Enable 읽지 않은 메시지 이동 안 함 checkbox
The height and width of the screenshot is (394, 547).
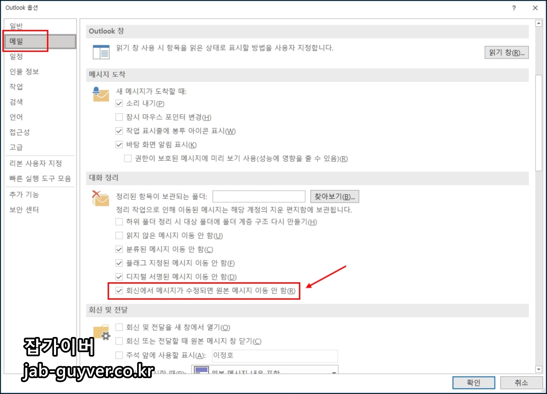[x=119, y=236]
